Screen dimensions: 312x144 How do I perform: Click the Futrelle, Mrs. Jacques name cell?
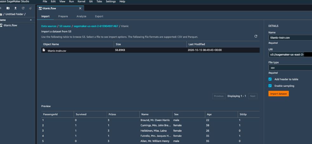pos(156,136)
